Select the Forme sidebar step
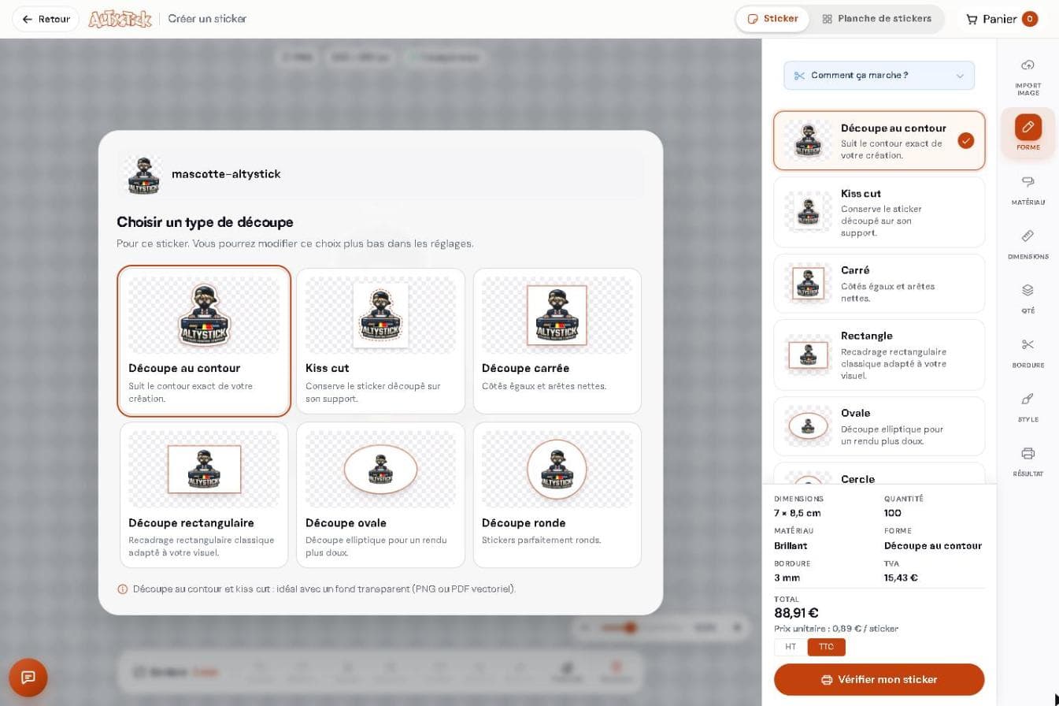The width and height of the screenshot is (1059, 706). click(1028, 133)
